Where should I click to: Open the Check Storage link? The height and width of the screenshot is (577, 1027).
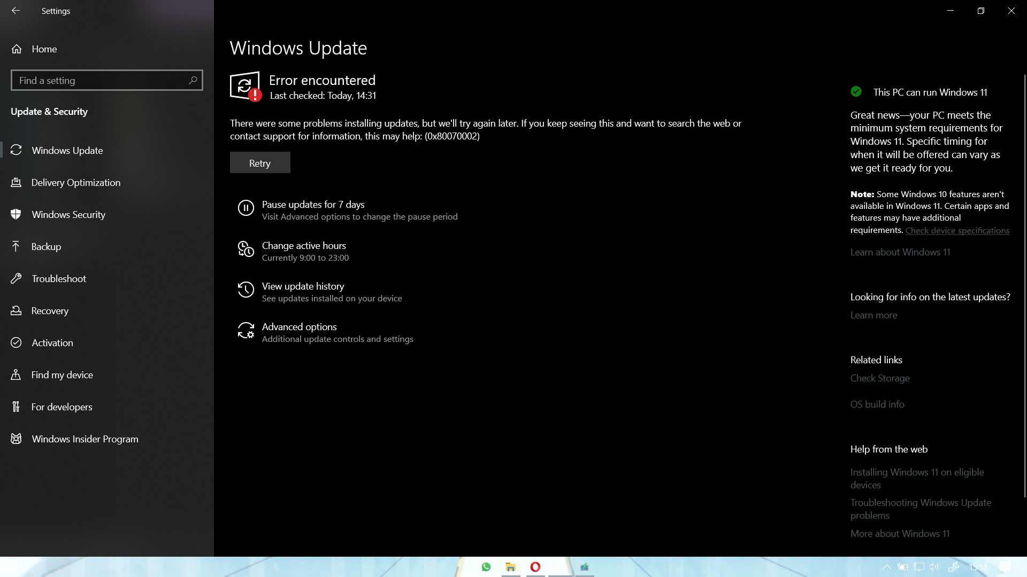click(880, 378)
